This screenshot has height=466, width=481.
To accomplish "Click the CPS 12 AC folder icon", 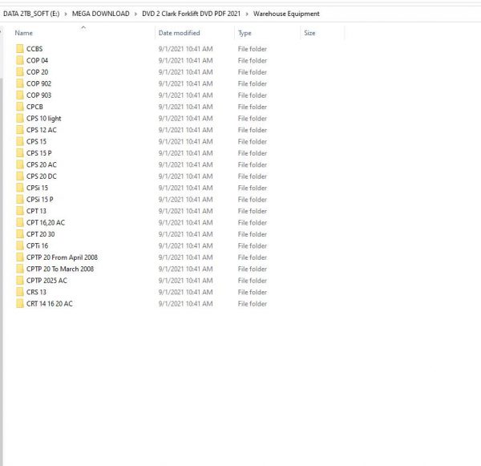I will [x=20, y=130].
